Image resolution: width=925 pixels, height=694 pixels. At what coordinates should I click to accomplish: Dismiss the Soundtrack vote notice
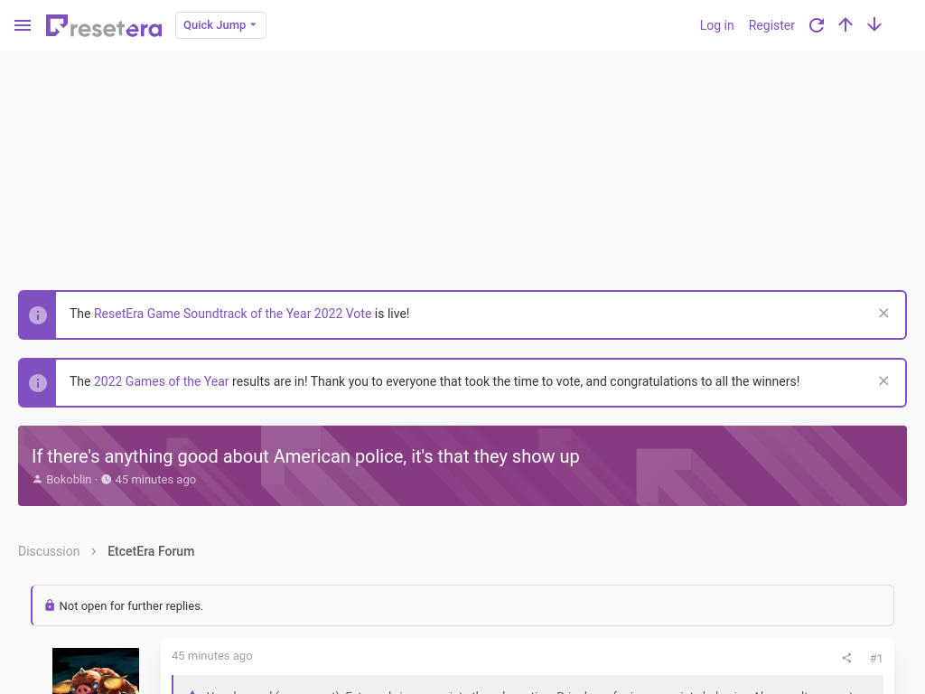click(883, 314)
